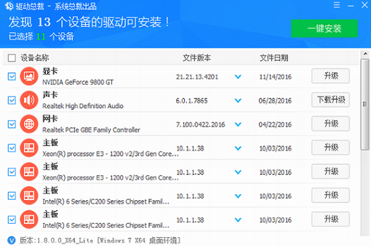Click the 网卡 category label

(x=50, y=119)
